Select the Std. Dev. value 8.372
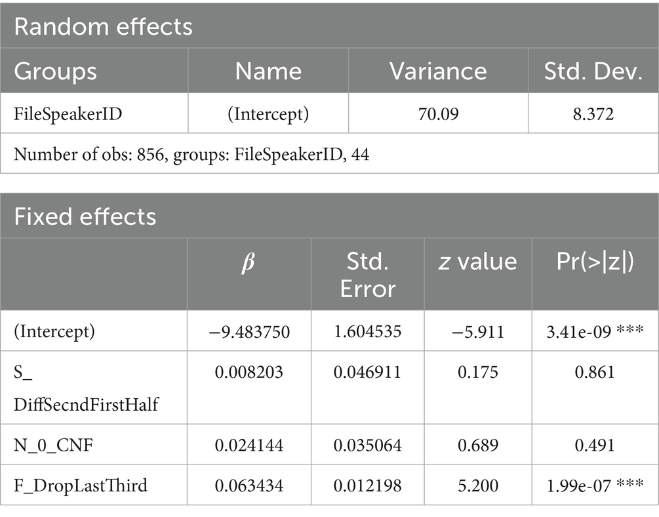This screenshot has height=517, width=659. coord(592,115)
